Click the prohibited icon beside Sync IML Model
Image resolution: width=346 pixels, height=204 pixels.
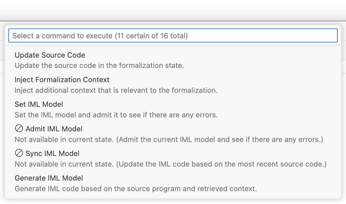(x=19, y=153)
